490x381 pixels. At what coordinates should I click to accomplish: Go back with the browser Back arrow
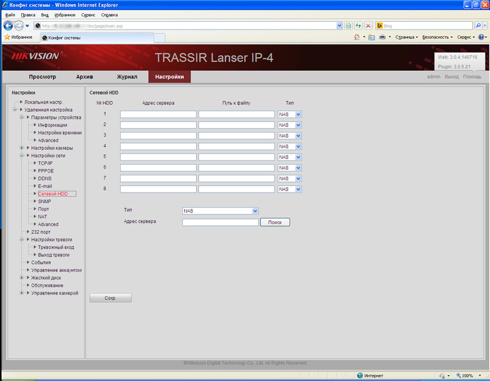pyautogui.click(x=8, y=25)
